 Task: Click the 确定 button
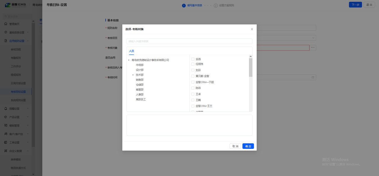click(248, 146)
